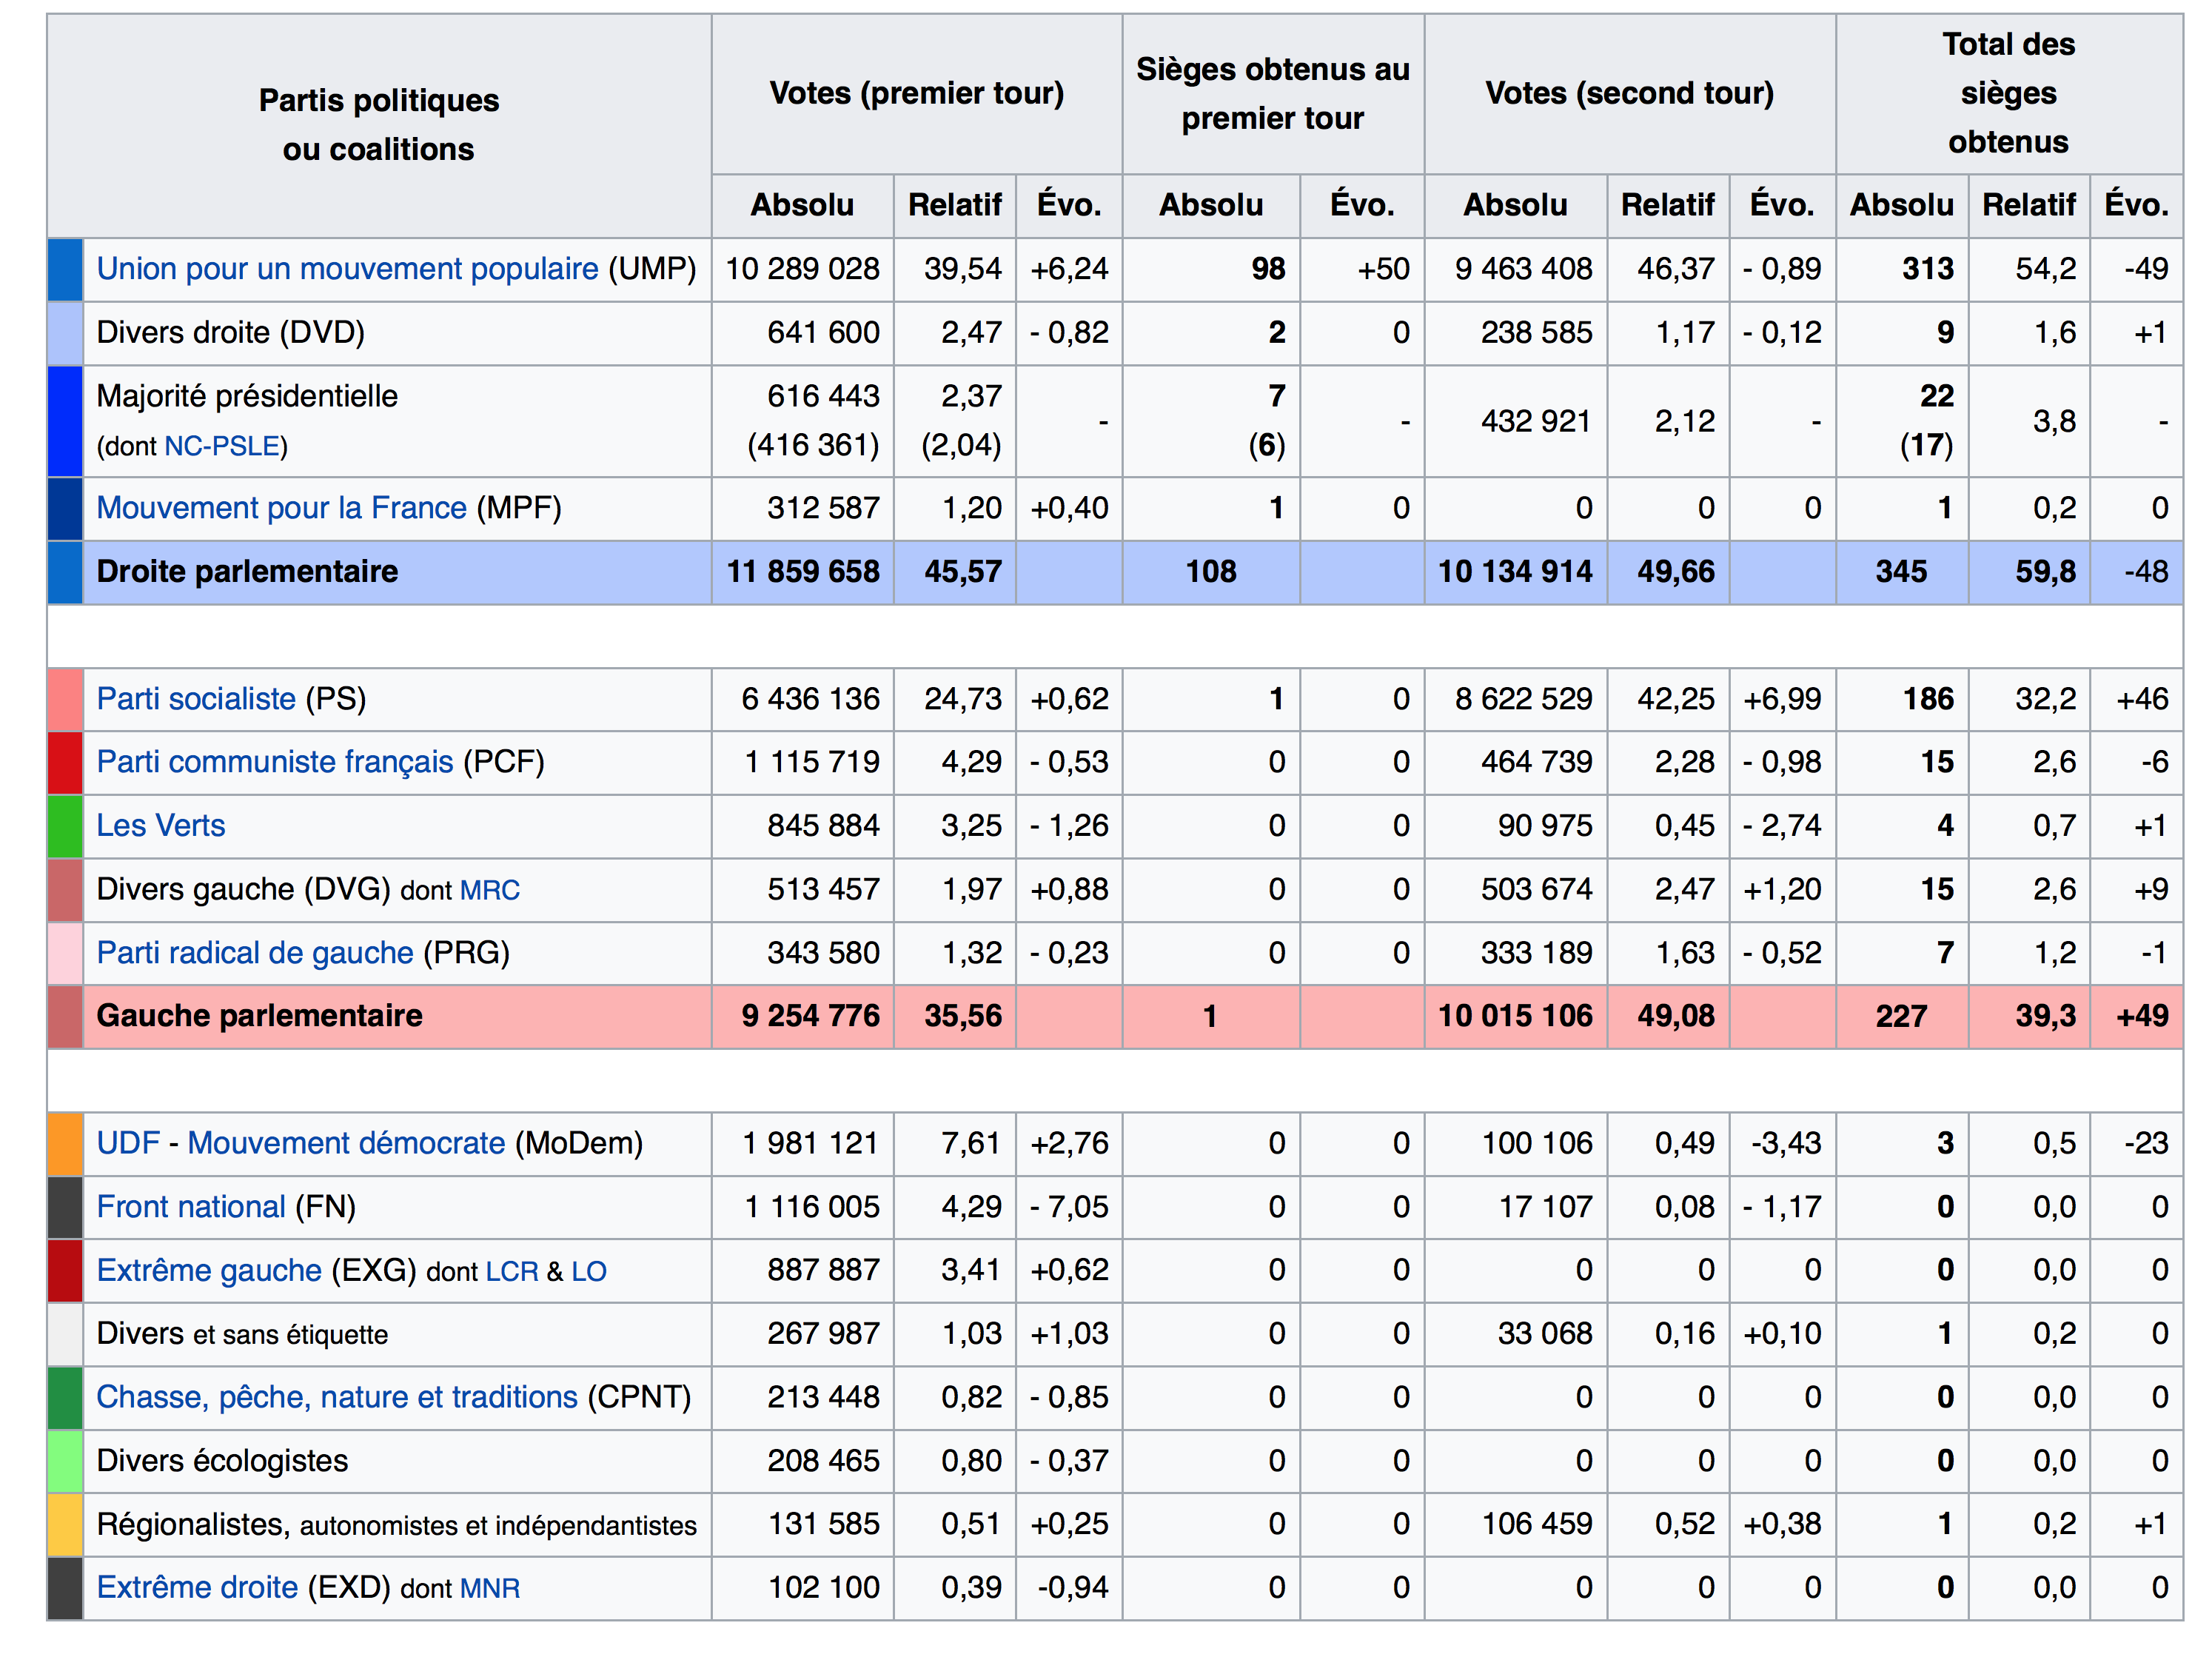Select the UMP first-tour seats value 98

coord(1268,269)
